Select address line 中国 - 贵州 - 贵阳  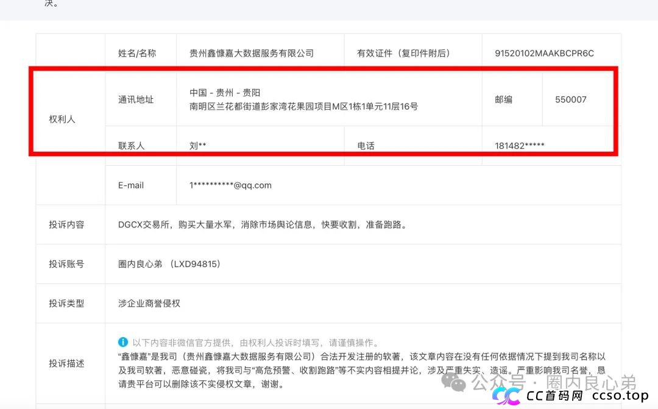[x=225, y=93]
